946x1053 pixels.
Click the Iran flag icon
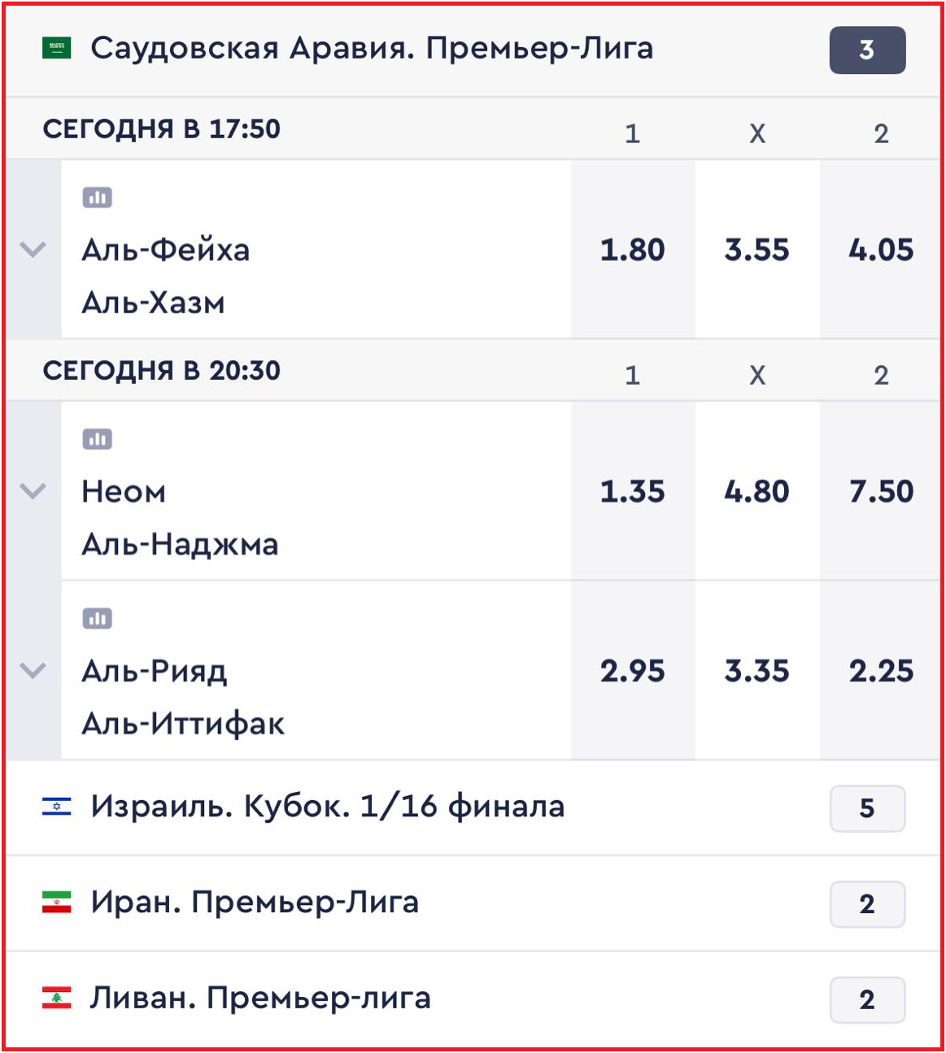pyautogui.click(x=57, y=903)
